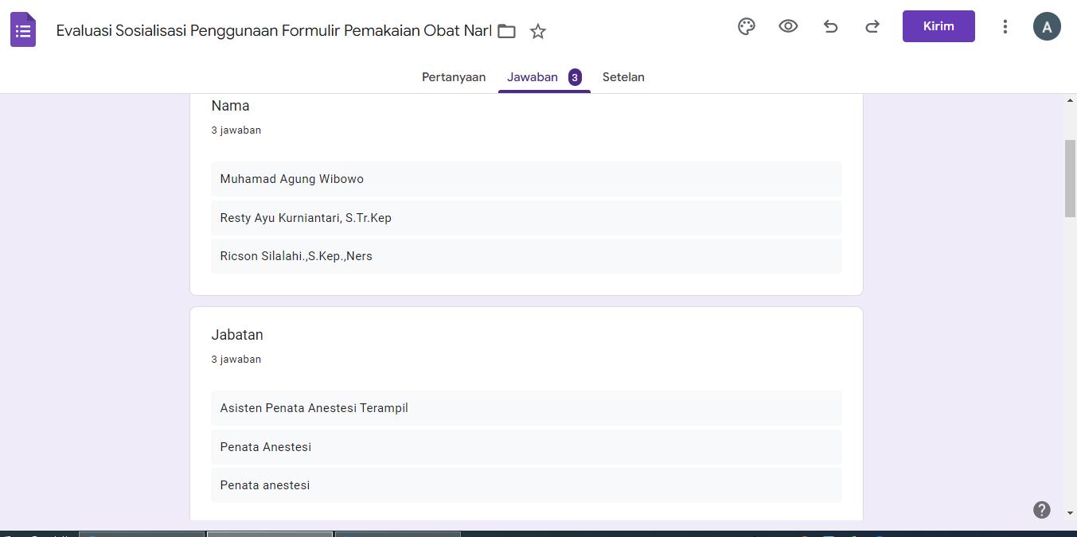This screenshot has width=1077, height=537.
Task: Star this form
Action: click(x=538, y=31)
